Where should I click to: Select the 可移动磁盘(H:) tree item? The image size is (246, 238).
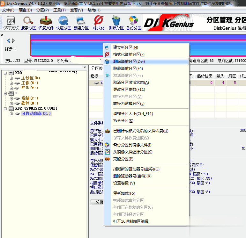pos(36,114)
